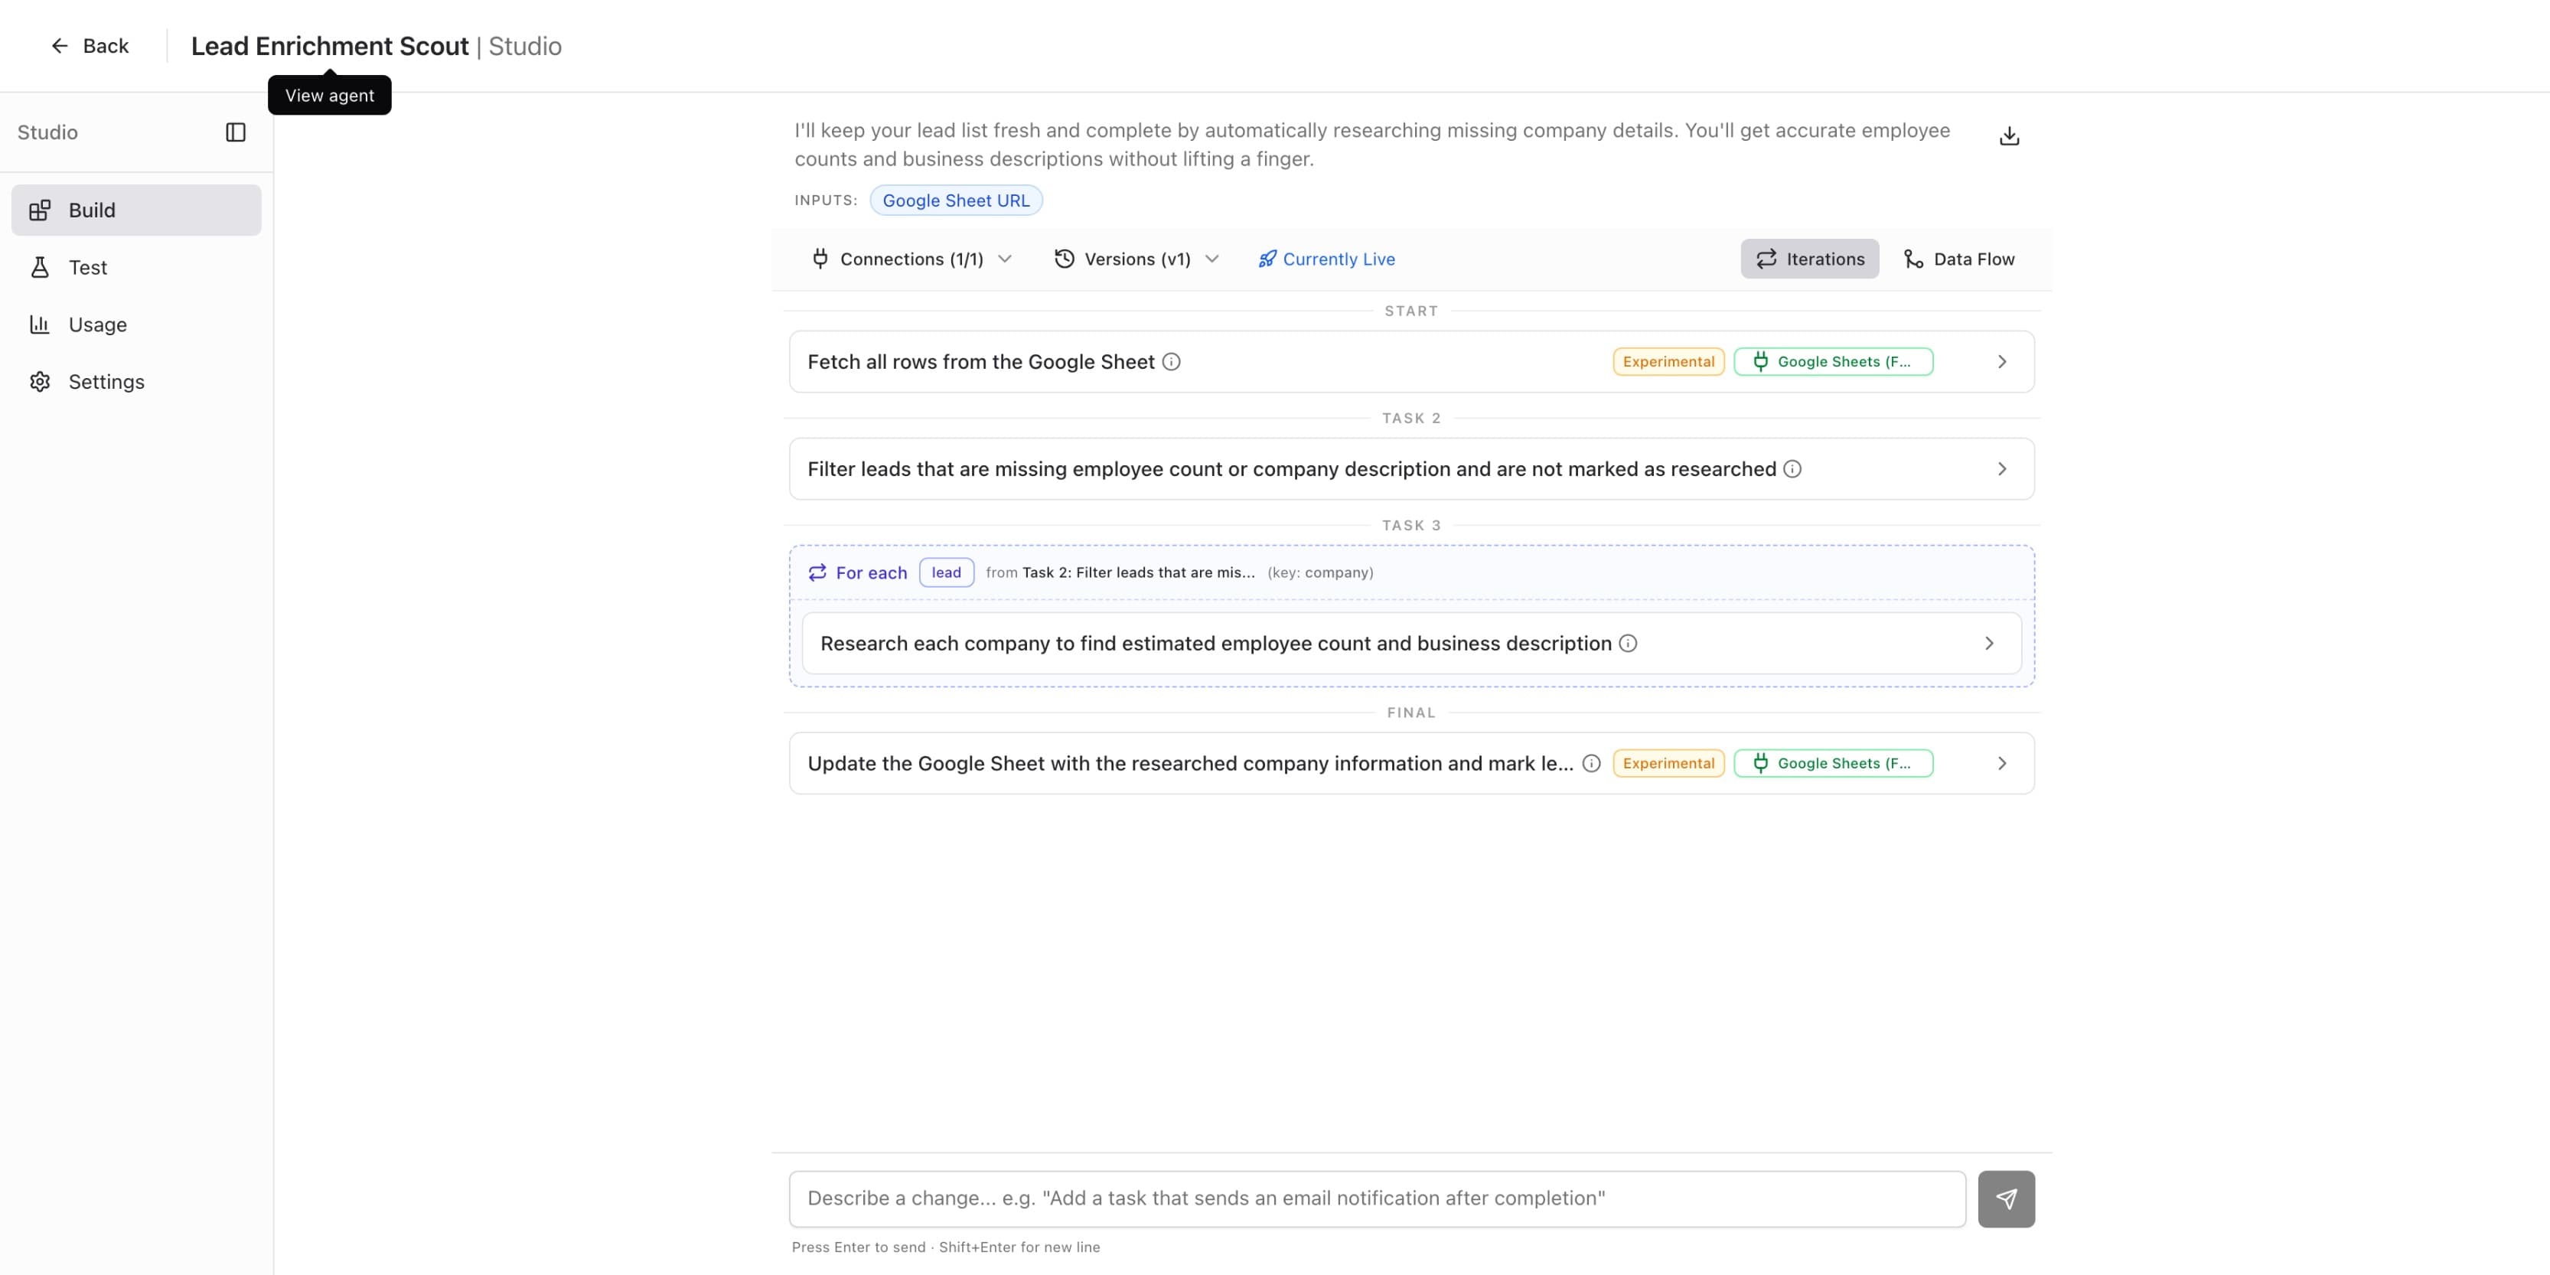Viewport: 2550px width, 1275px height.
Task: Switch to Data Flow view
Action: [x=1958, y=259]
